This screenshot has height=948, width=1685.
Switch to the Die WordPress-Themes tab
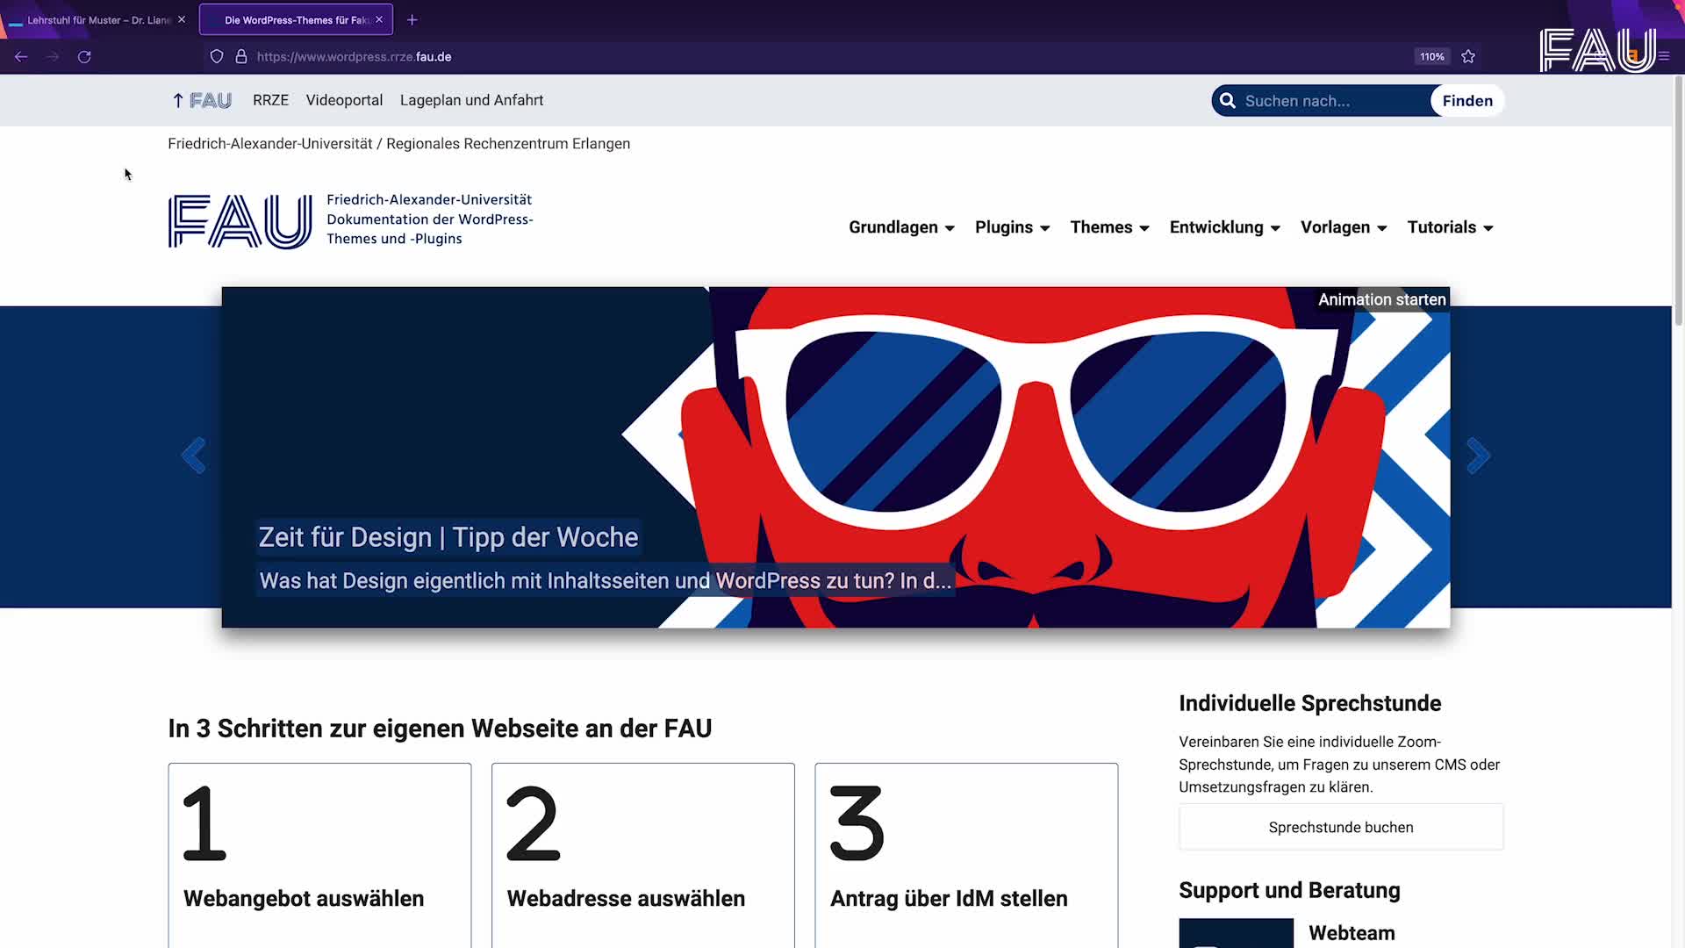290,19
